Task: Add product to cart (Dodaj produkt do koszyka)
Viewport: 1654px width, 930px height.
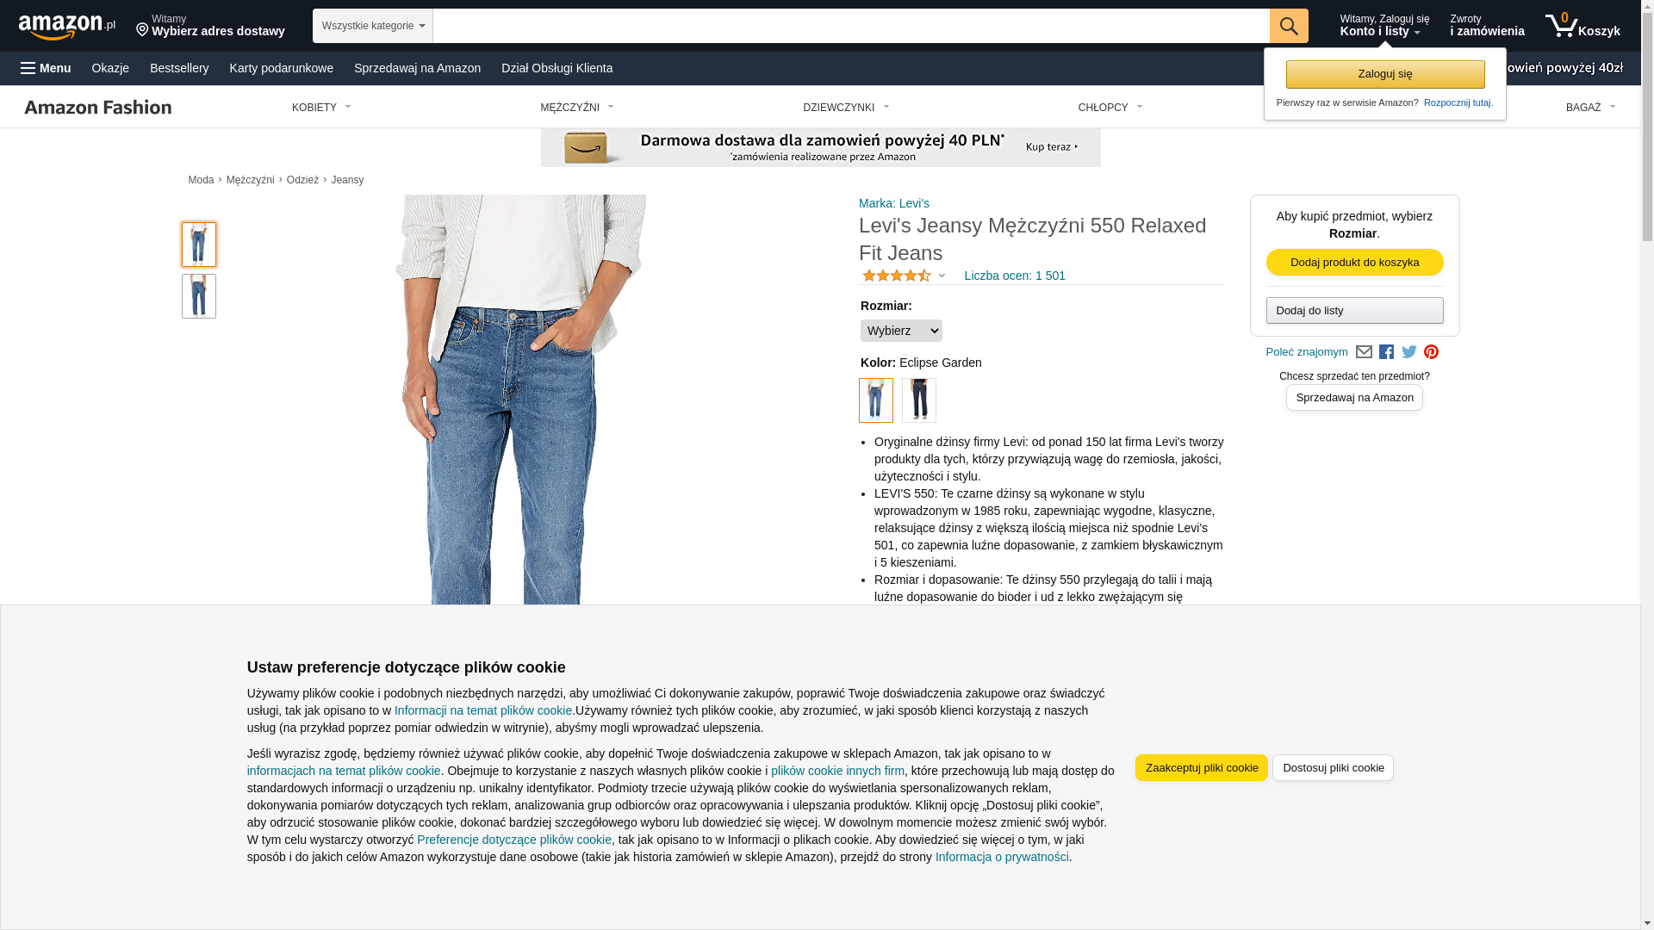Action: click(x=1355, y=263)
